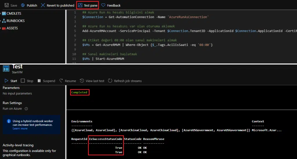Click the Stop square icon
The width and height of the screenshot is (297, 159).
click(x=23, y=81)
